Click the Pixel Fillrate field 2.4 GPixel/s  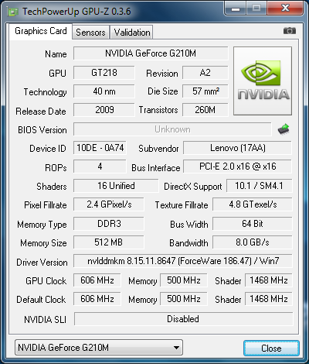pyautogui.click(x=109, y=204)
